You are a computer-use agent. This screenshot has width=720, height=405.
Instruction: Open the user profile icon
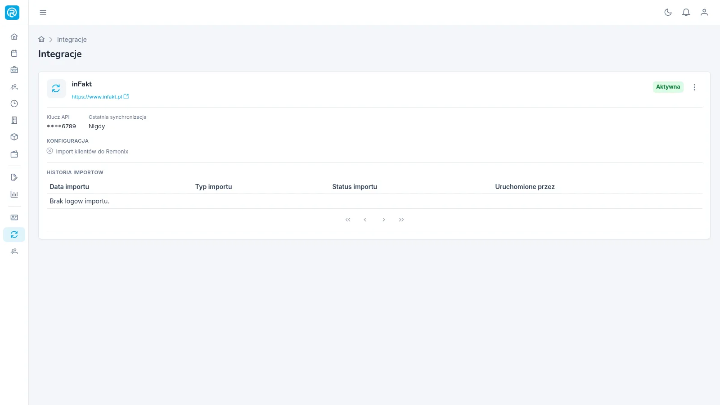704,13
